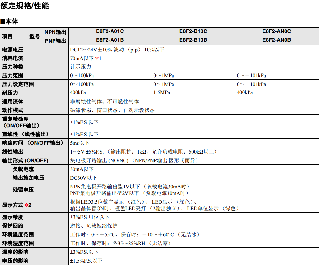Click the 线性输出 row label
This screenshot has width=322, height=265.
pyautogui.click(x=13, y=152)
